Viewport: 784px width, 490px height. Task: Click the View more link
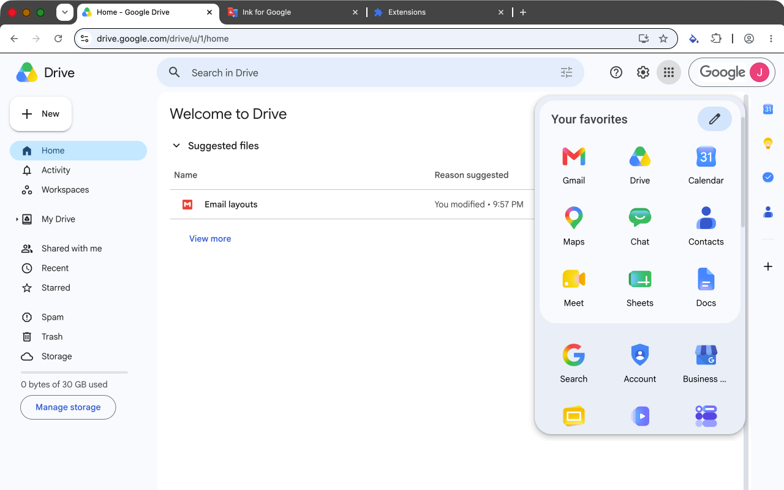tap(210, 239)
